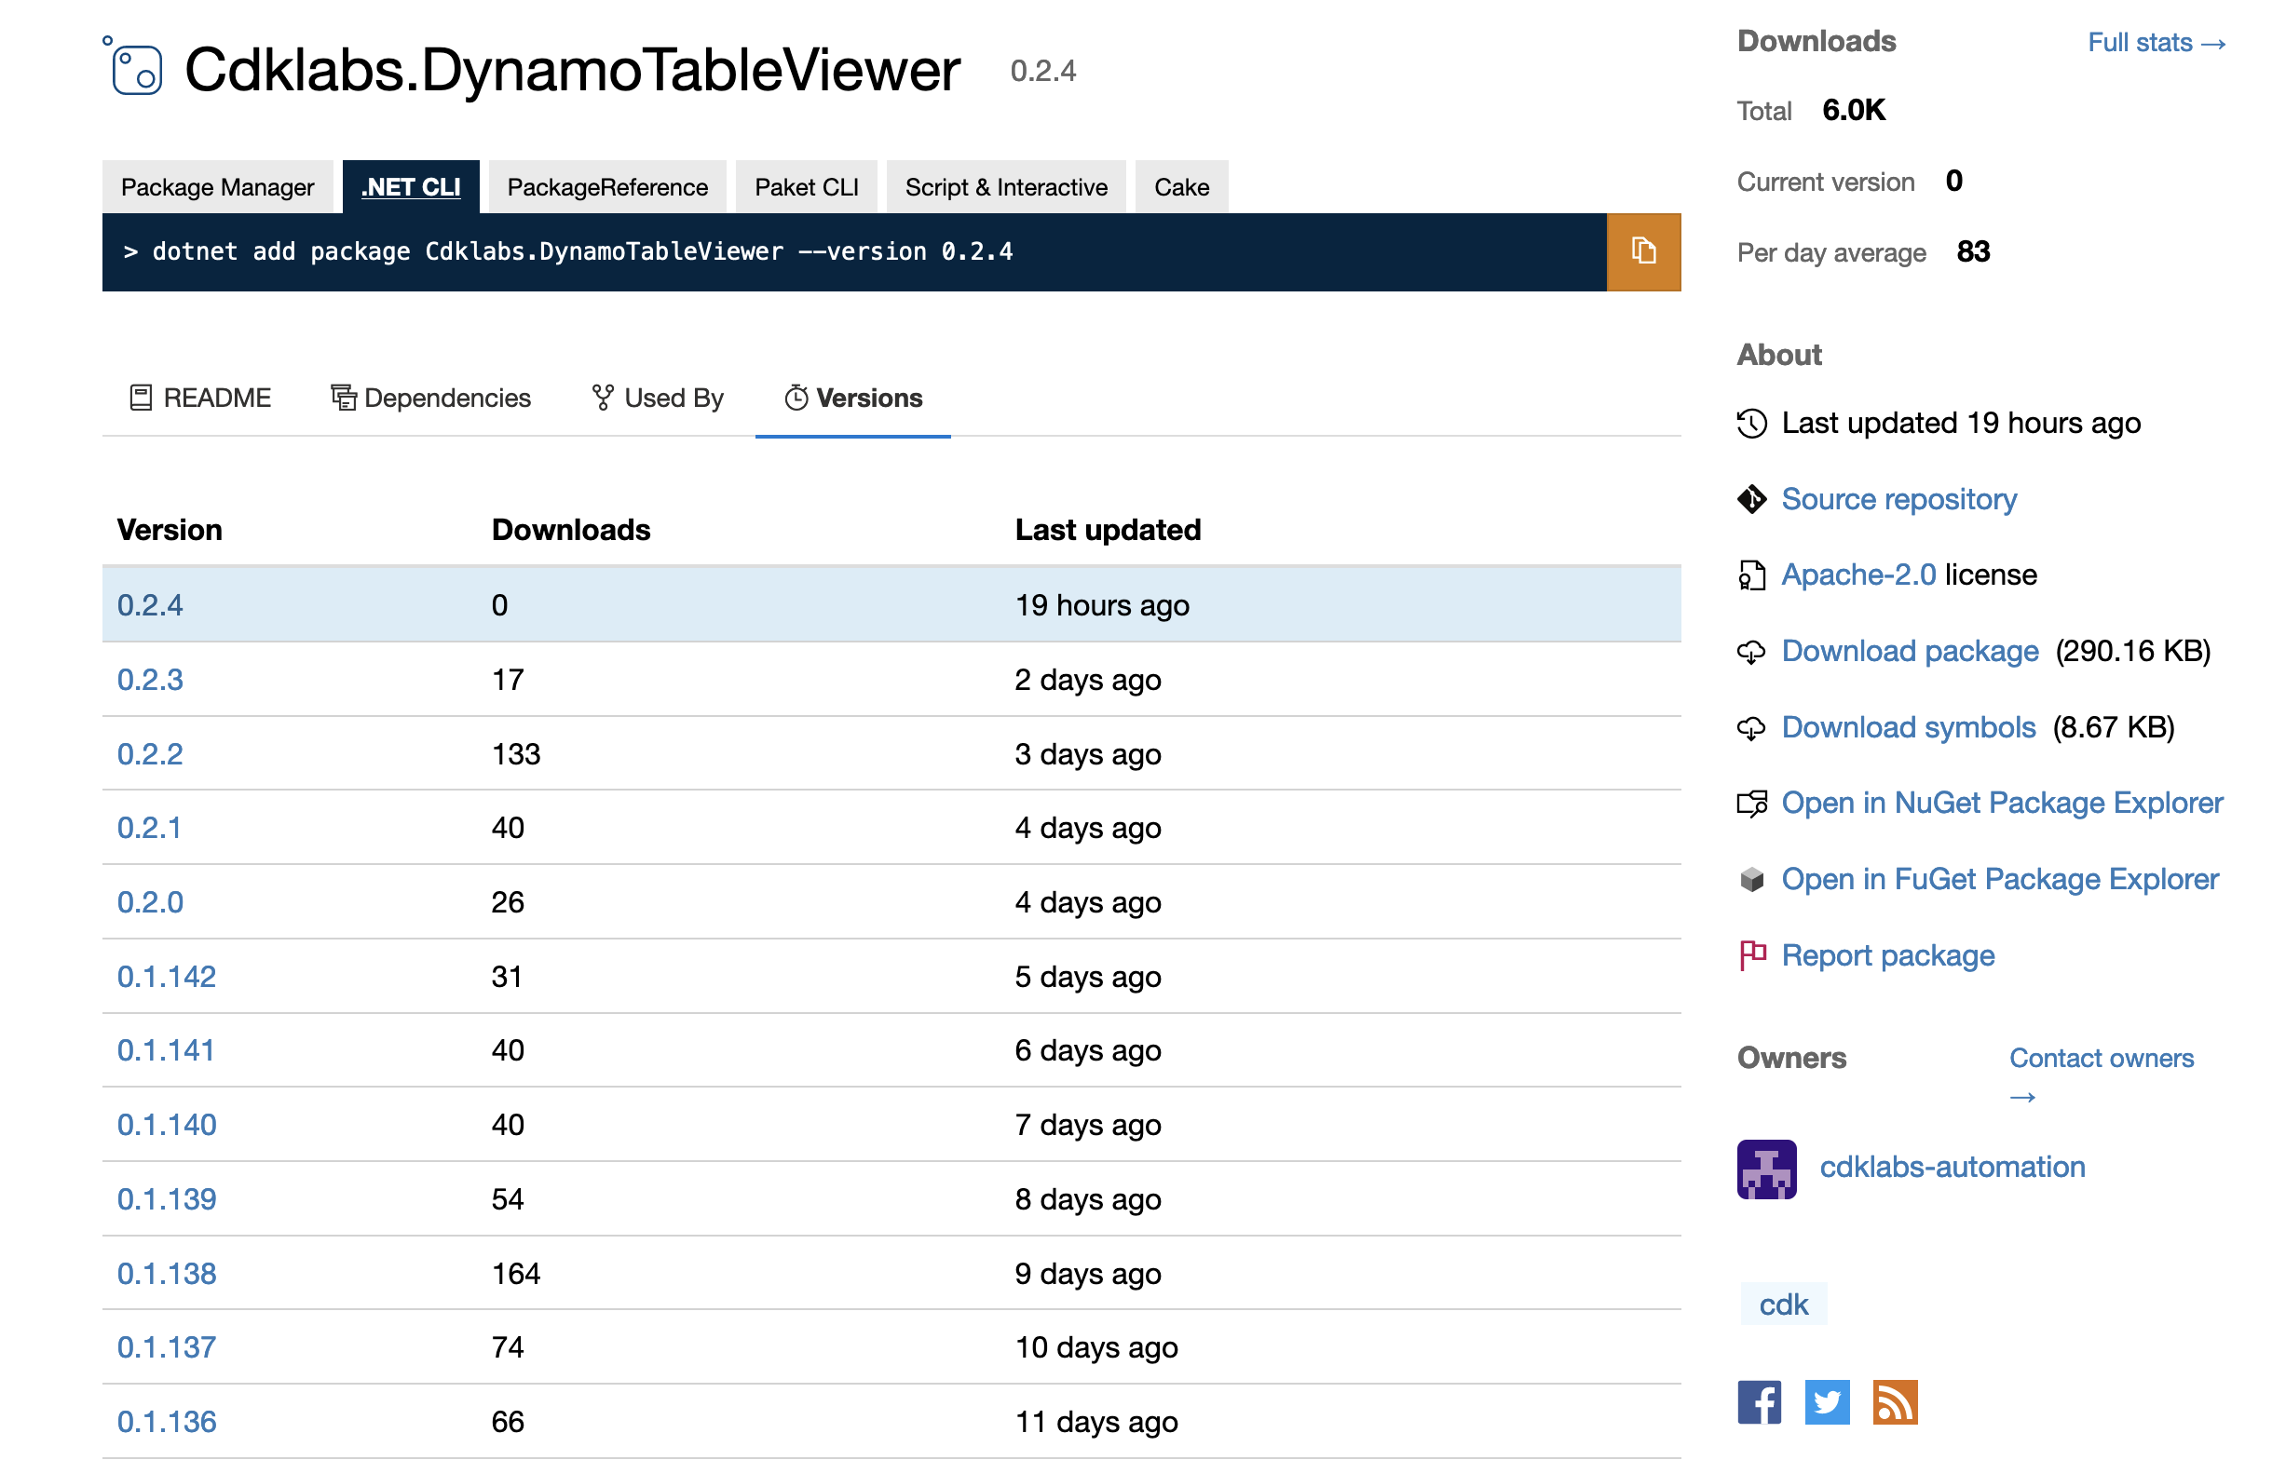Open version 0.2.1 link
The image size is (2286, 1460).
(149, 827)
